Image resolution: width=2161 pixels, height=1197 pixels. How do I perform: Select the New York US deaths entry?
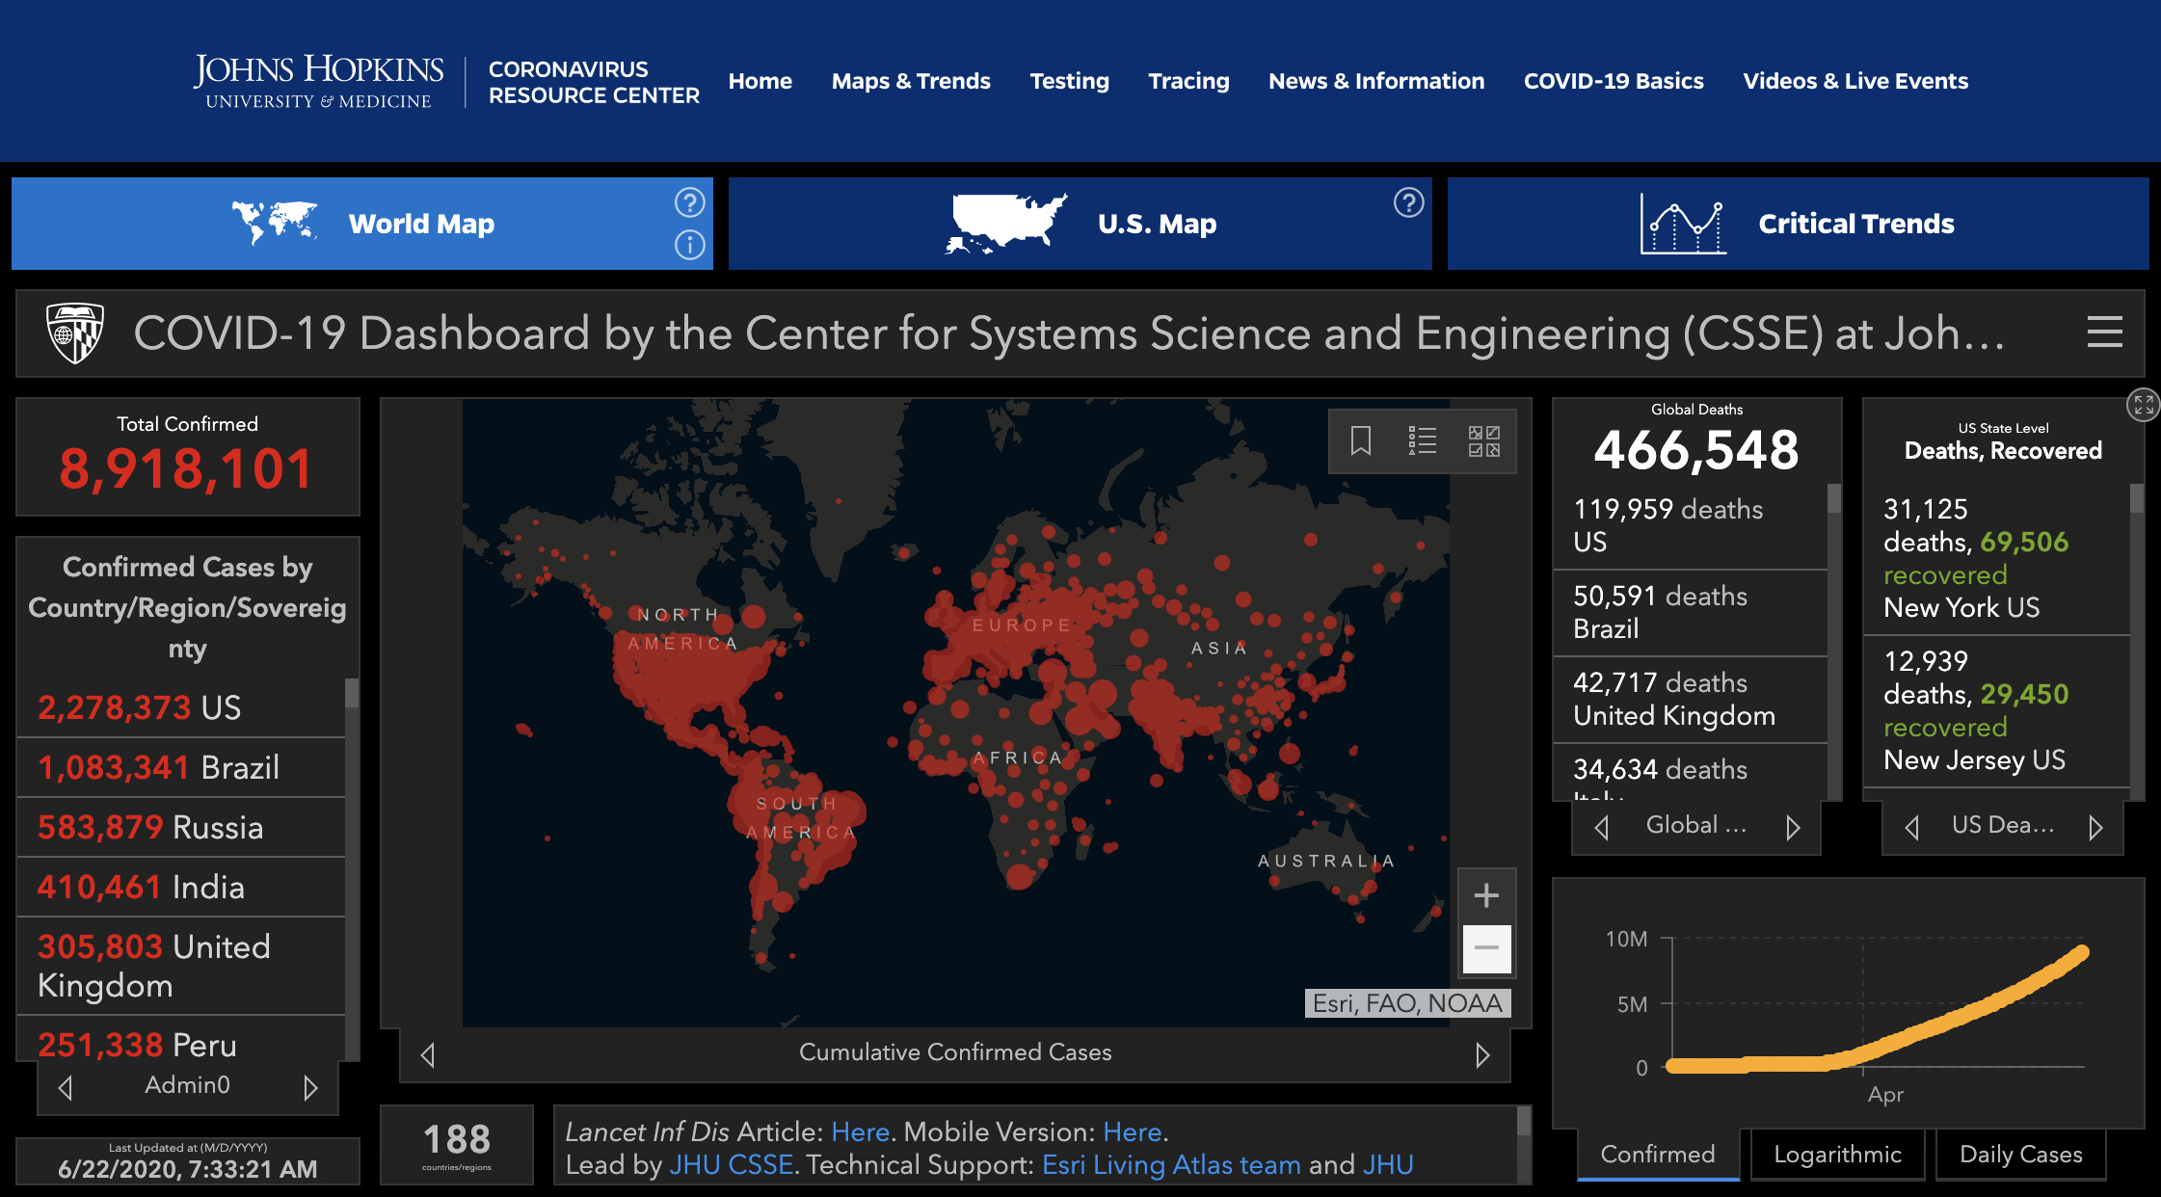(x=1997, y=558)
